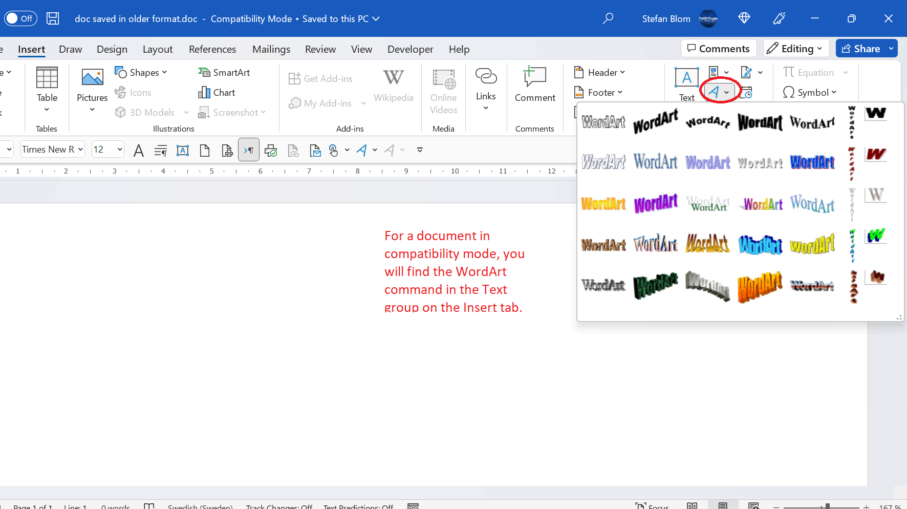Switch to the Draw tab
The image size is (907, 509).
(x=71, y=49)
